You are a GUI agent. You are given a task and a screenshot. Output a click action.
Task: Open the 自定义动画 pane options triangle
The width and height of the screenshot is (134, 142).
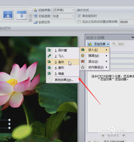(x=132, y=38)
